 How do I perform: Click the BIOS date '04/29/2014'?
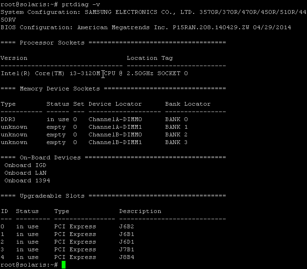tap(272, 27)
